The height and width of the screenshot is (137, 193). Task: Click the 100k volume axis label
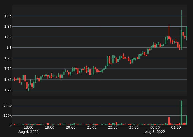coord(7,115)
